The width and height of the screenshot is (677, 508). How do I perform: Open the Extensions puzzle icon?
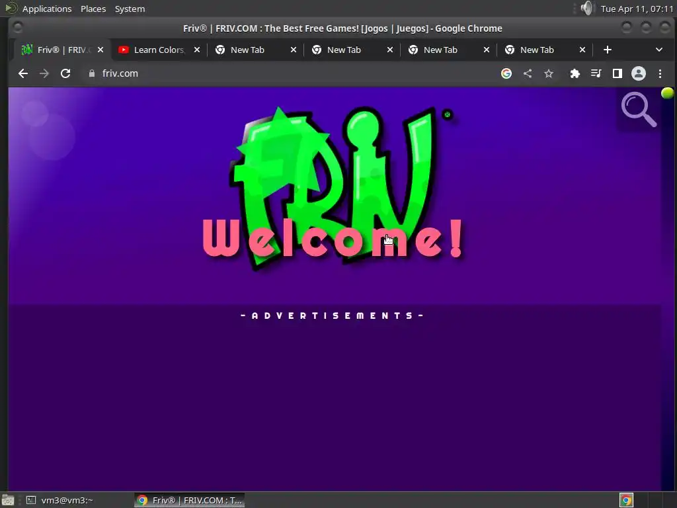[x=575, y=73]
